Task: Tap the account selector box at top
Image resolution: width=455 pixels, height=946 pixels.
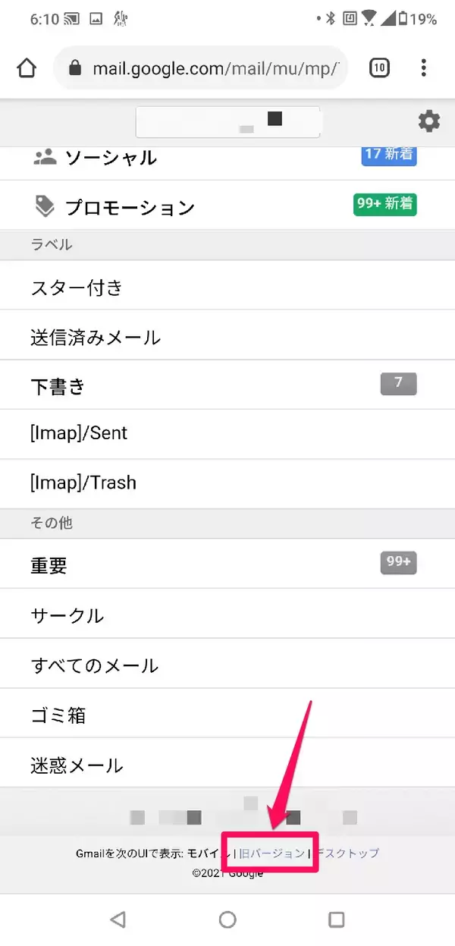Action: [x=227, y=122]
